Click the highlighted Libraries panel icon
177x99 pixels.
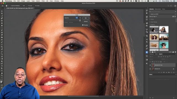click(x=147, y=52)
